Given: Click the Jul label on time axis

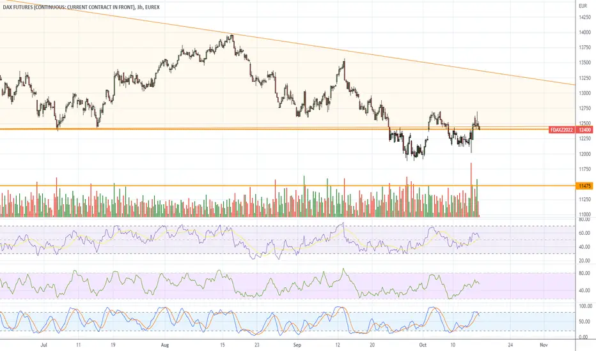Looking at the screenshot, I should [x=43, y=345].
